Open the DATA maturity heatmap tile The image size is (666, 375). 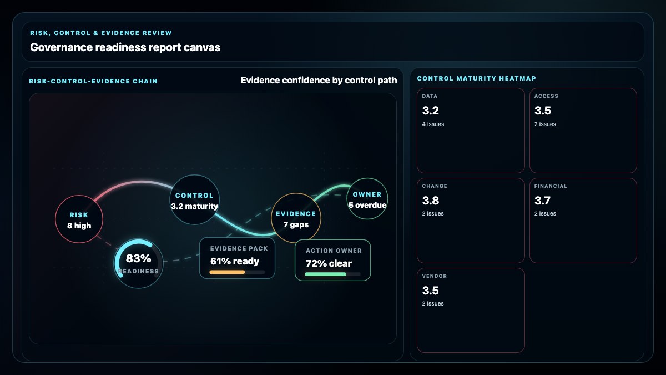(x=471, y=131)
